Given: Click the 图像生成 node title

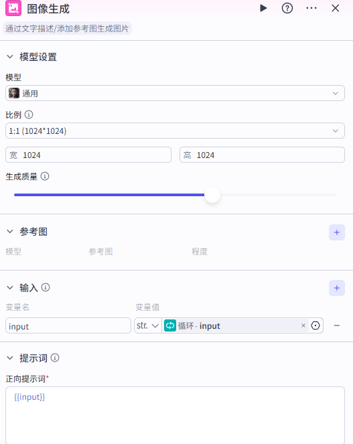Looking at the screenshot, I should point(48,9).
